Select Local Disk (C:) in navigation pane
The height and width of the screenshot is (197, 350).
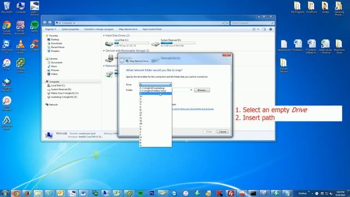tap(58, 85)
